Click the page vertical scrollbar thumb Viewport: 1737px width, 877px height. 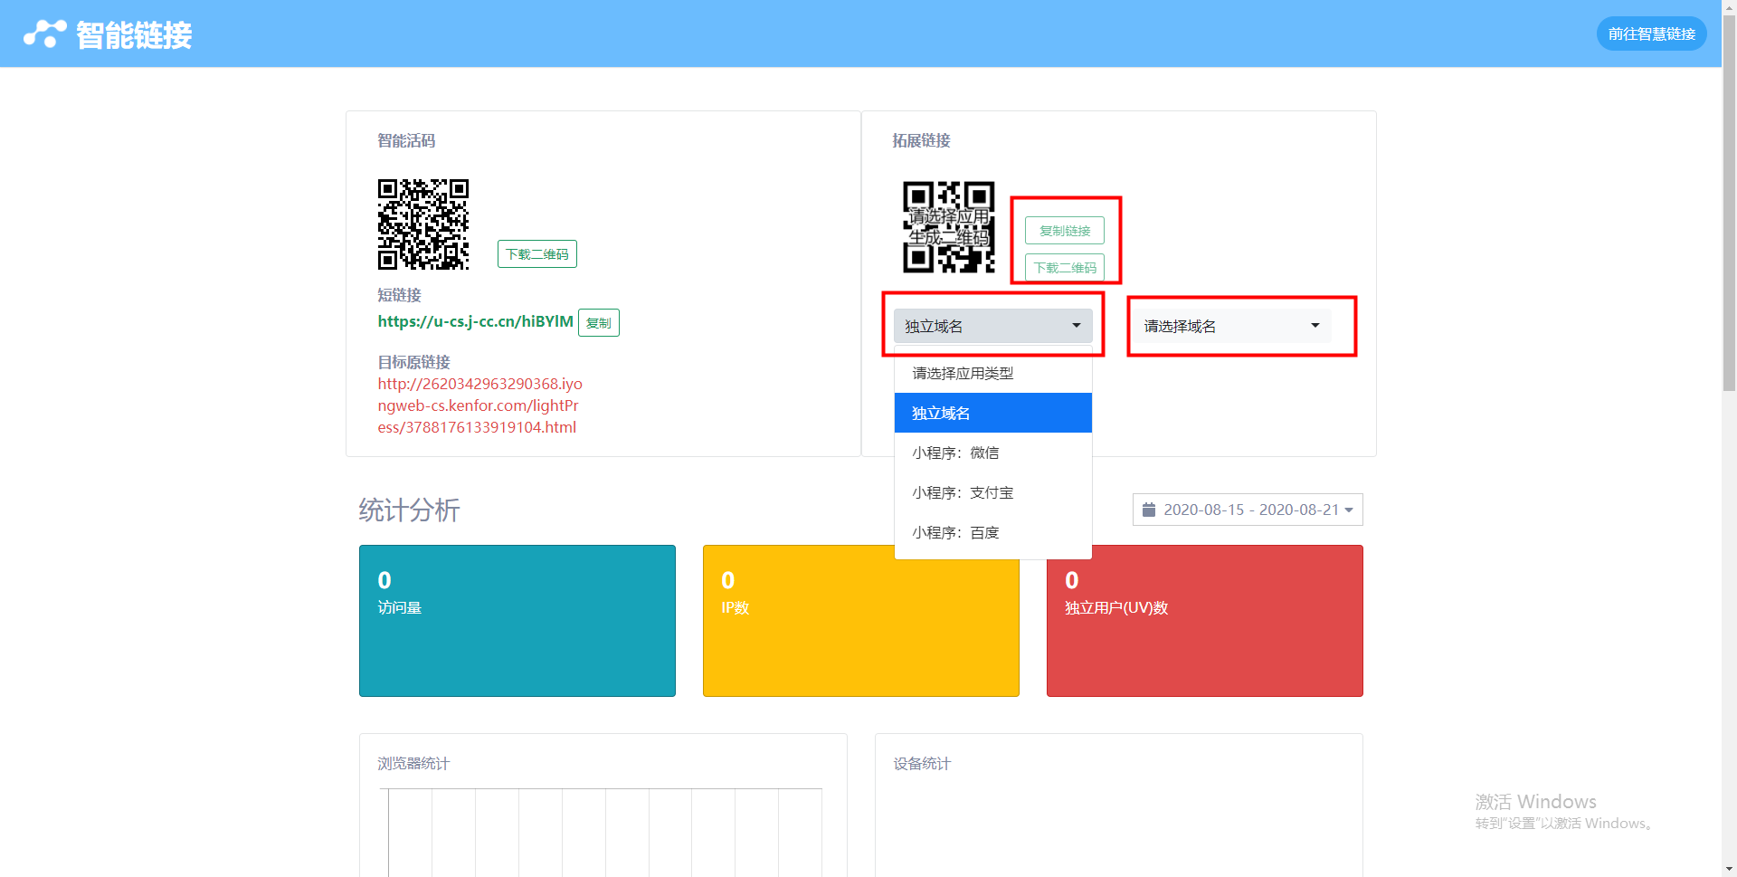[x=1729, y=204]
